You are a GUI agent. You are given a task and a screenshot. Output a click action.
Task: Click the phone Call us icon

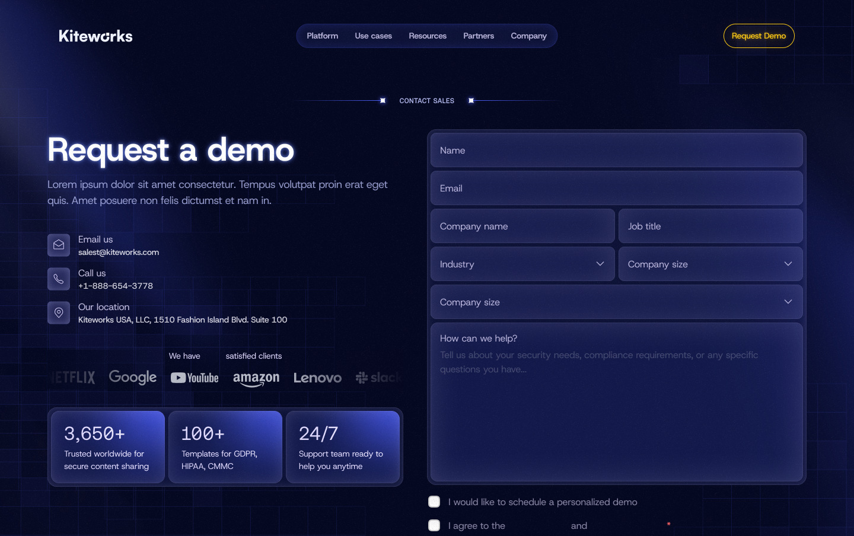click(x=59, y=279)
